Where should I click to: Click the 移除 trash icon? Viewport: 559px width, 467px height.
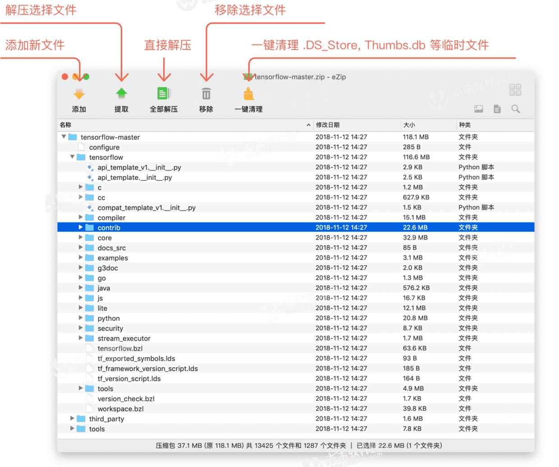pos(206,95)
